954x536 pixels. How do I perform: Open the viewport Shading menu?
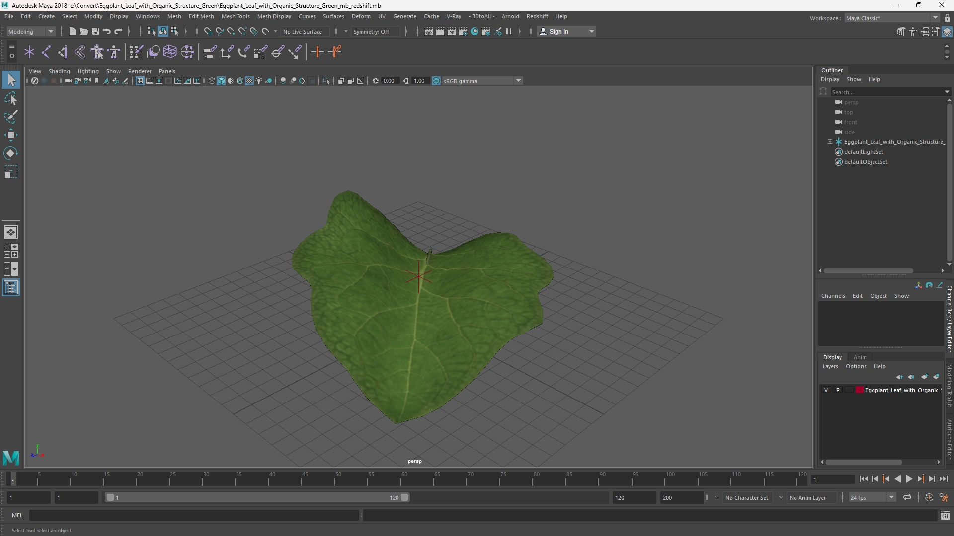coord(59,71)
